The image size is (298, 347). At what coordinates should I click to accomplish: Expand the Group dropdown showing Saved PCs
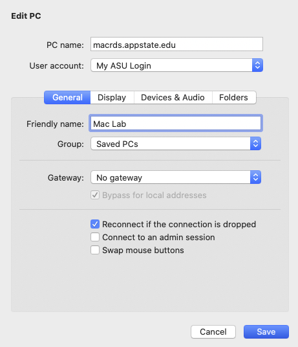coord(176,144)
